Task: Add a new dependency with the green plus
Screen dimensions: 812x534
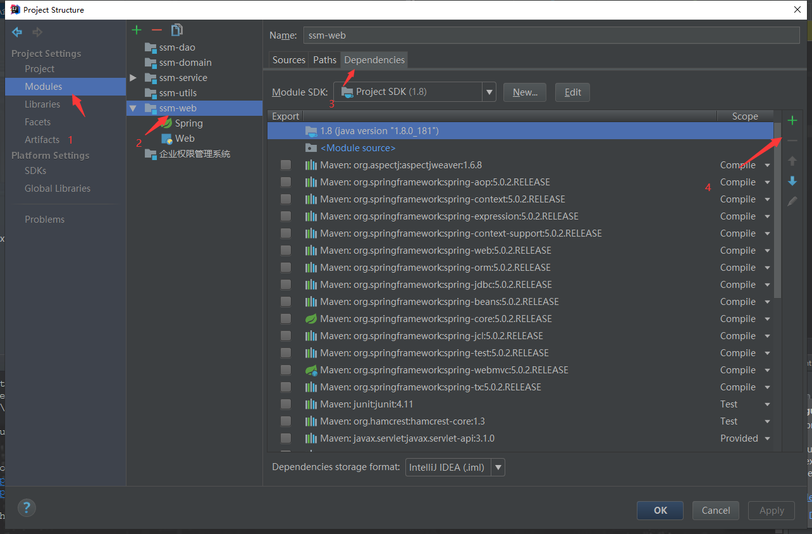Action: pyautogui.click(x=792, y=119)
